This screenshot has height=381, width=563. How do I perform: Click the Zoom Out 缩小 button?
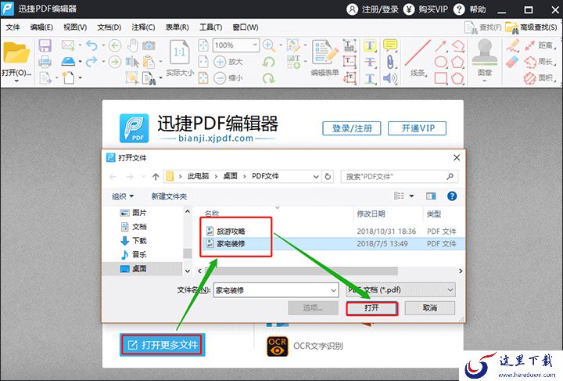[x=228, y=78]
